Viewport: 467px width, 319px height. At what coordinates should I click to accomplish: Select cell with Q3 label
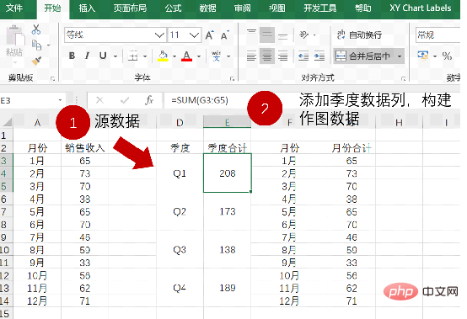[180, 250]
